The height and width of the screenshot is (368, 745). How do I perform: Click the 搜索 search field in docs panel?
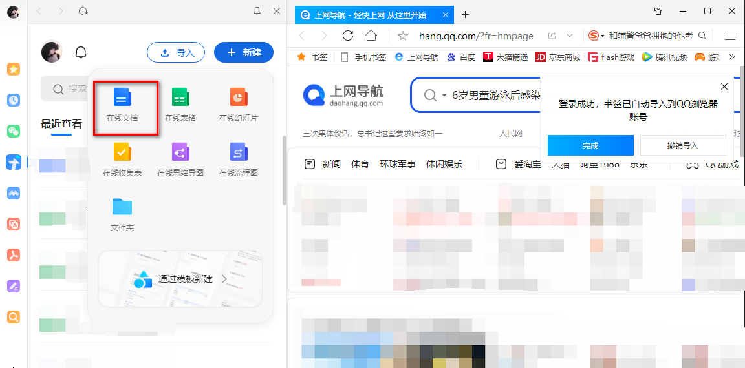pyautogui.click(x=64, y=88)
